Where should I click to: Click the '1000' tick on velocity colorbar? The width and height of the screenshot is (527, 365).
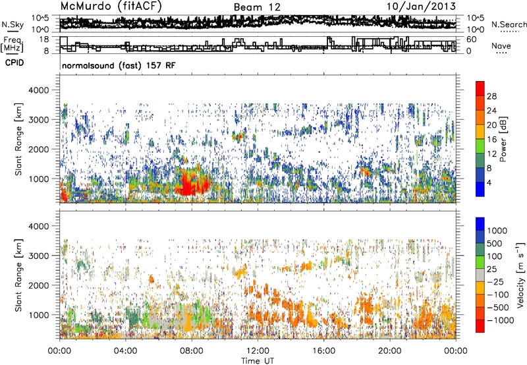[x=497, y=231]
